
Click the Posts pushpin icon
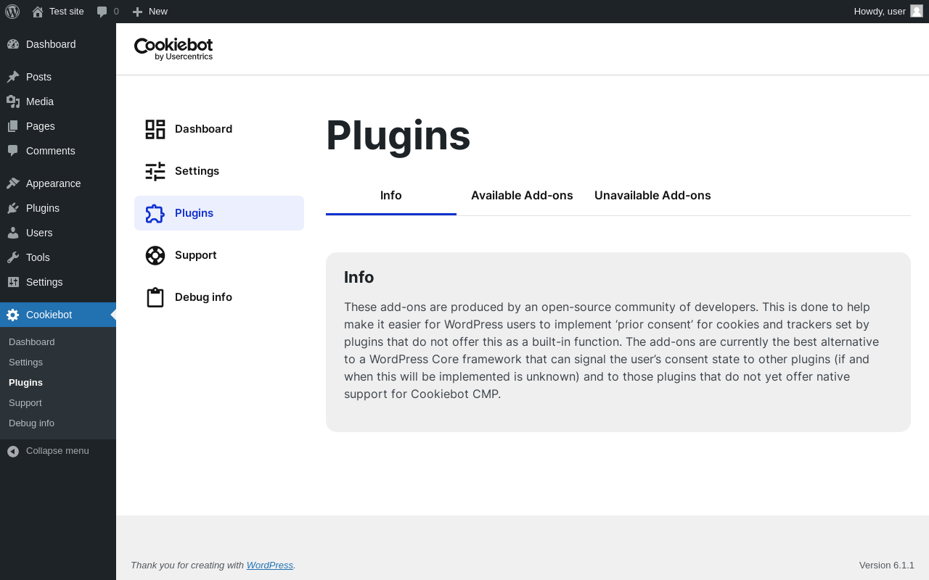coord(13,77)
